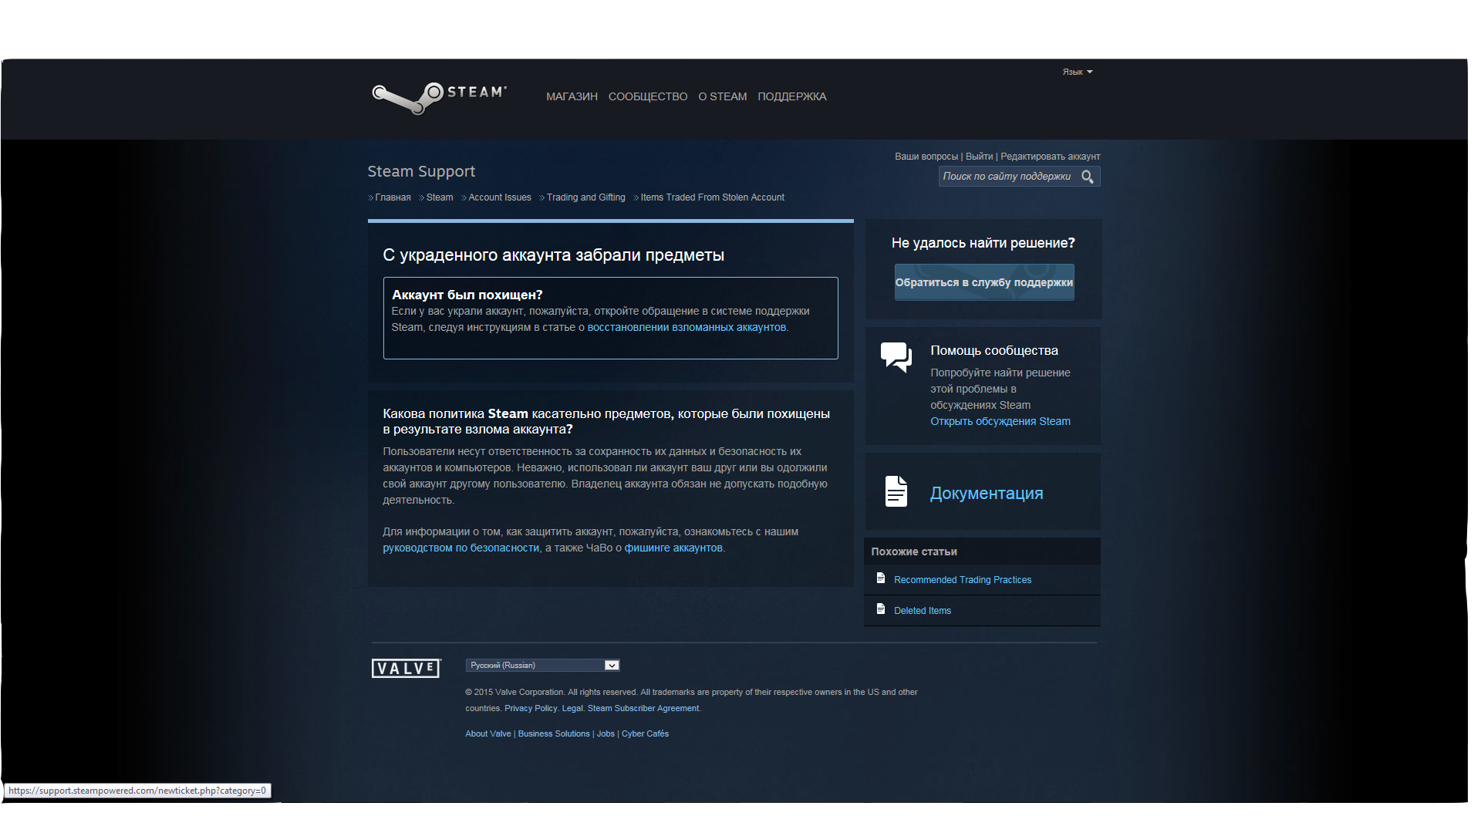Click the Документация document icon
1481x833 pixels.
click(x=896, y=491)
